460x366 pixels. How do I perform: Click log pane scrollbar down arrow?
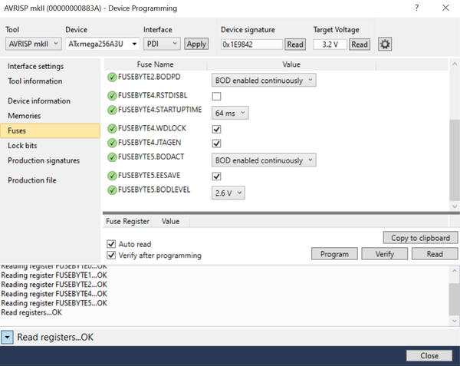[x=455, y=321]
